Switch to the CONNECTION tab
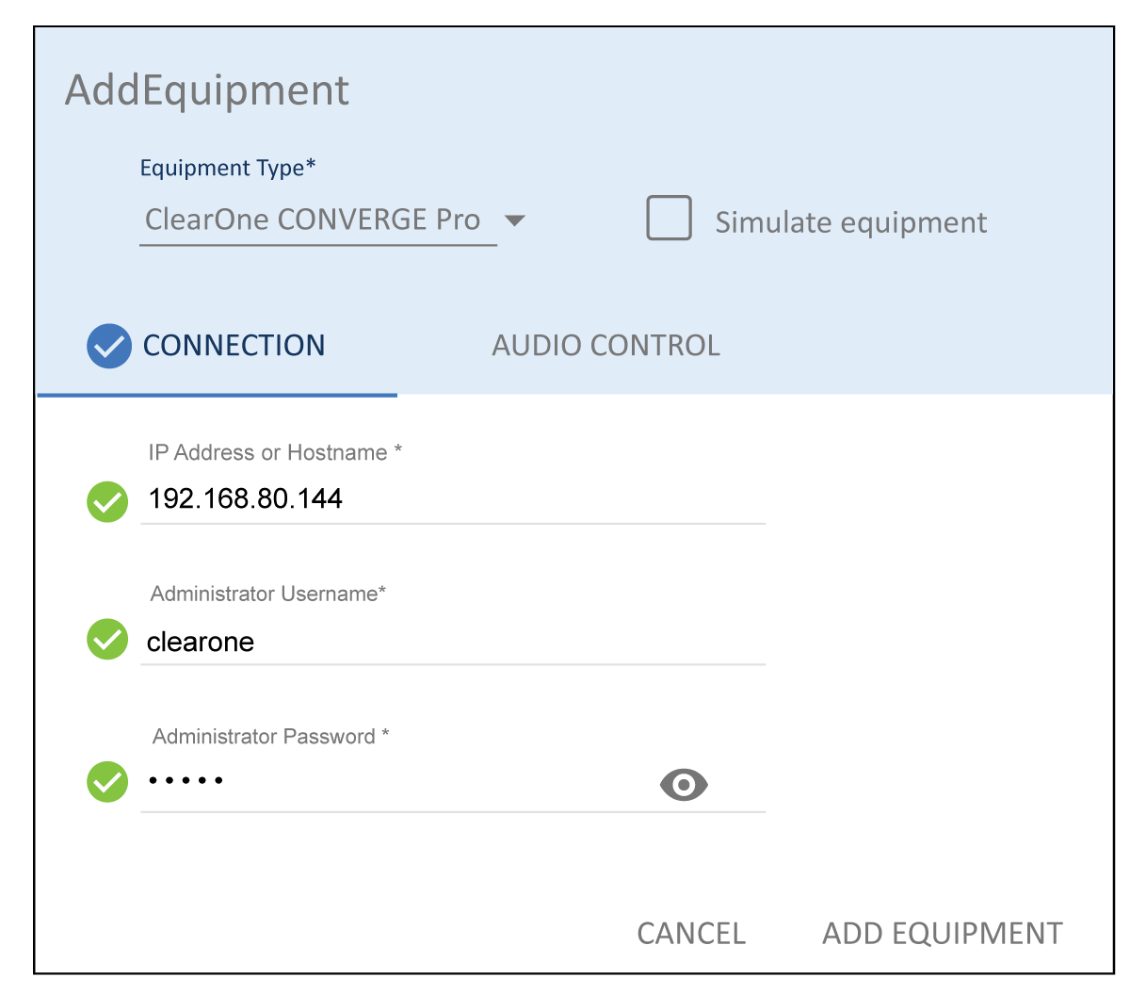The height and width of the screenshot is (994, 1130). coord(234,346)
